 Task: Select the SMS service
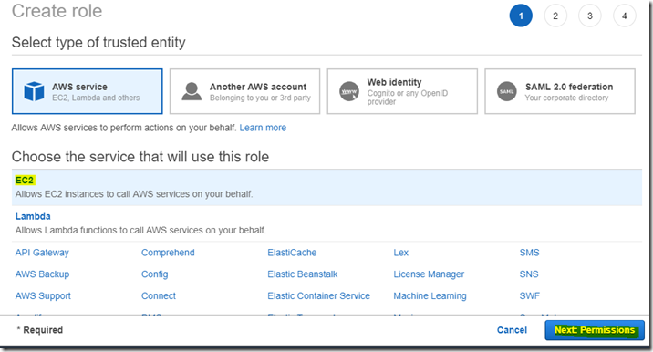coord(529,253)
